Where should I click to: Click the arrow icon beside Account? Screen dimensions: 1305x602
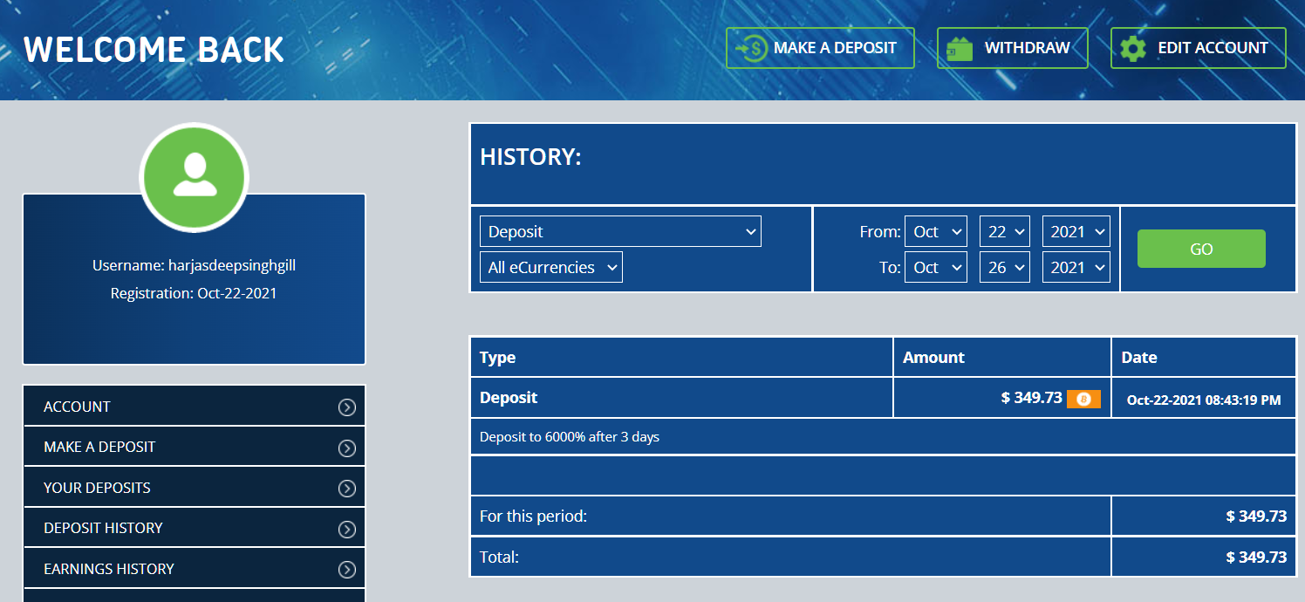pos(347,407)
